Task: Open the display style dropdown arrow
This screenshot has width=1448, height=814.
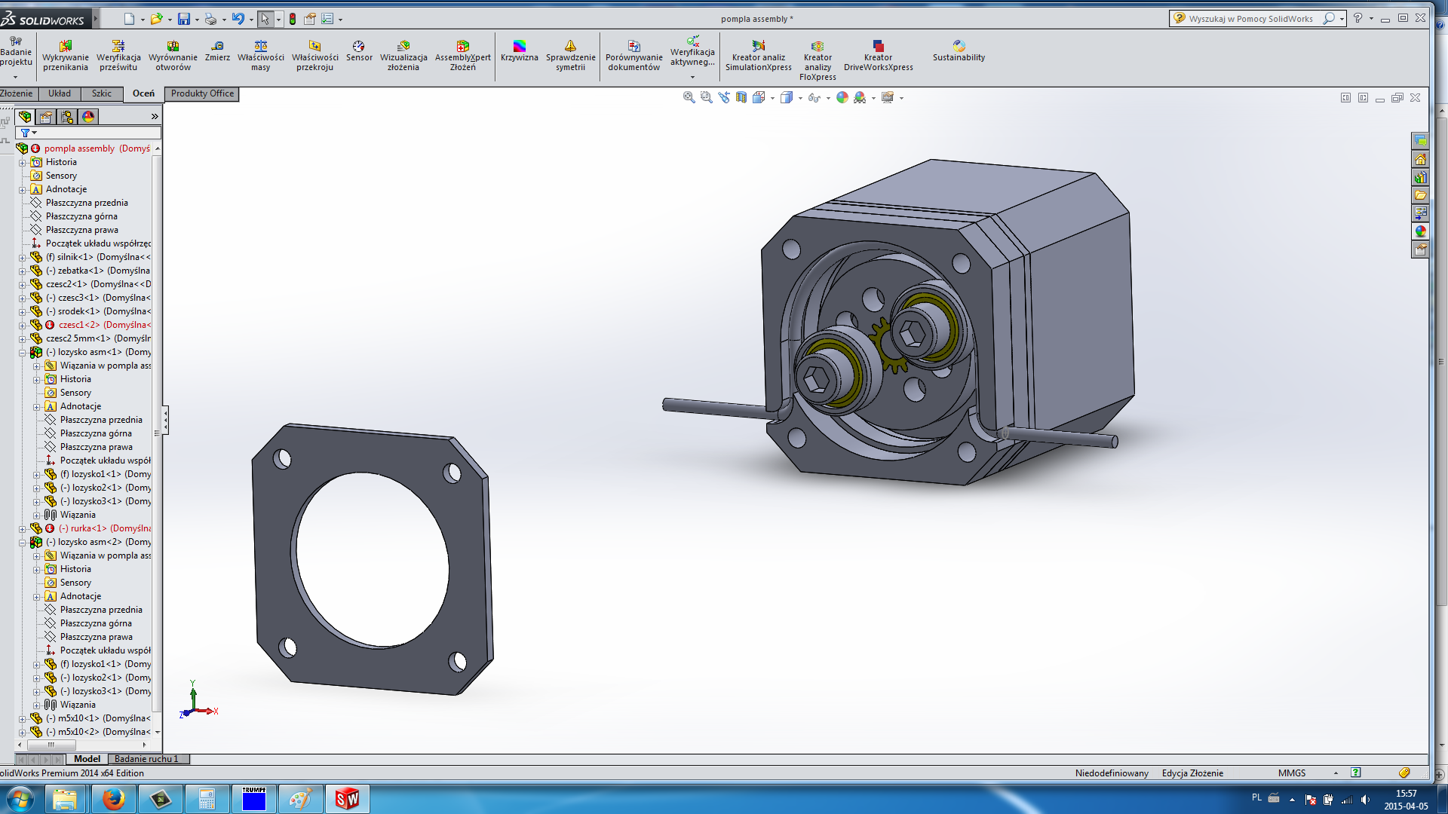Action: pyautogui.click(x=800, y=98)
